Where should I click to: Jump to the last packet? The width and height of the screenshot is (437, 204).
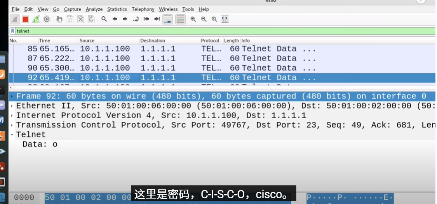157,19
